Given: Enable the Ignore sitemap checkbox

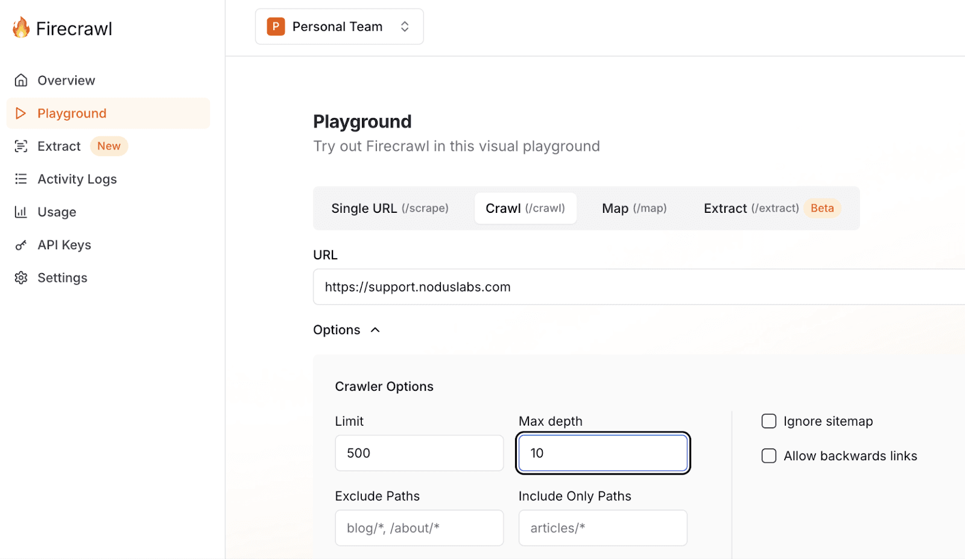Looking at the screenshot, I should pos(769,421).
